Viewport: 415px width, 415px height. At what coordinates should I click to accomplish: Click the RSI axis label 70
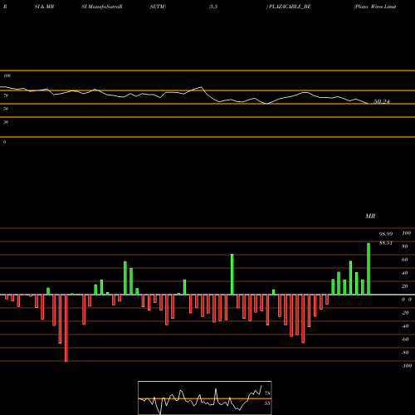click(x=6, y=95)
